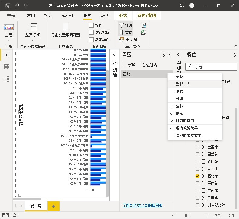The height and width of the screenshot is (219, 239).
Task: Check the 澎湖縣 field checkbox
Action: coord(197,198)
